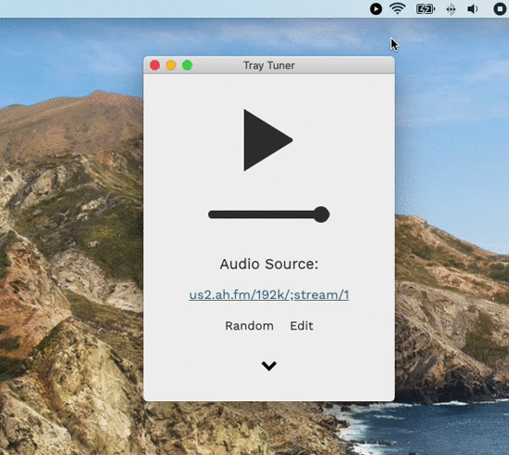The width and height of the screenshot is (509, 455).
Task: Start playback with the large play button
Action: click(x=267, y=140)
